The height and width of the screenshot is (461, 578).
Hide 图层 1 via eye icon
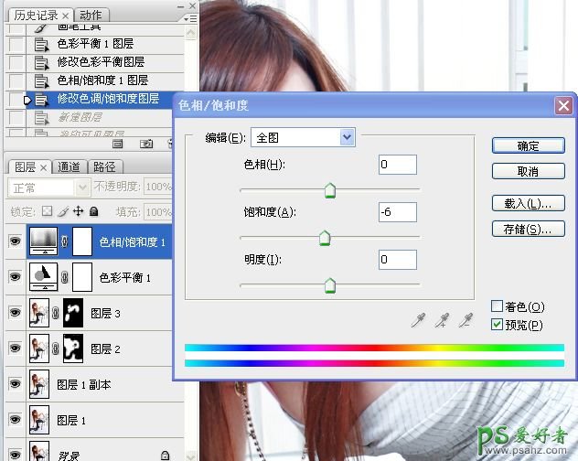(16, 419)
